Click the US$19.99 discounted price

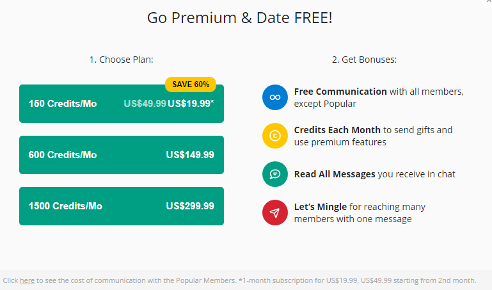pyautogui.click(x=191, y=104)
